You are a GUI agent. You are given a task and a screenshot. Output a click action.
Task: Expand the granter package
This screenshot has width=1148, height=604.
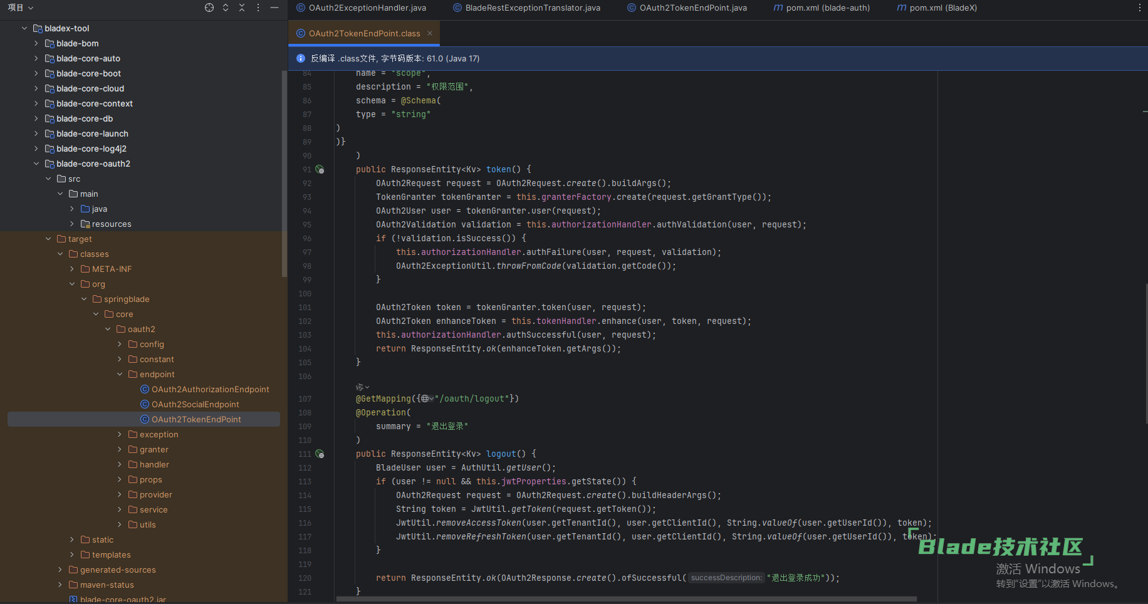[120, 449]
